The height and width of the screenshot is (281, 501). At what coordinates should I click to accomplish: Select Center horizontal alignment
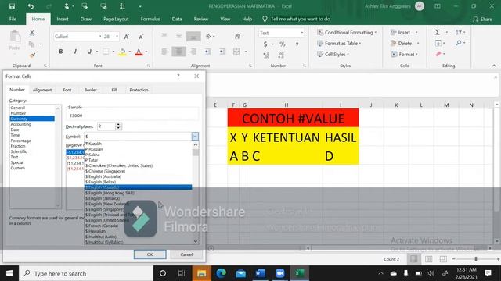tap(178, 52)
